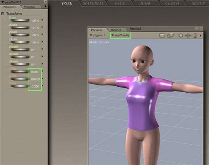Click the Transform group label

[14, 14]
